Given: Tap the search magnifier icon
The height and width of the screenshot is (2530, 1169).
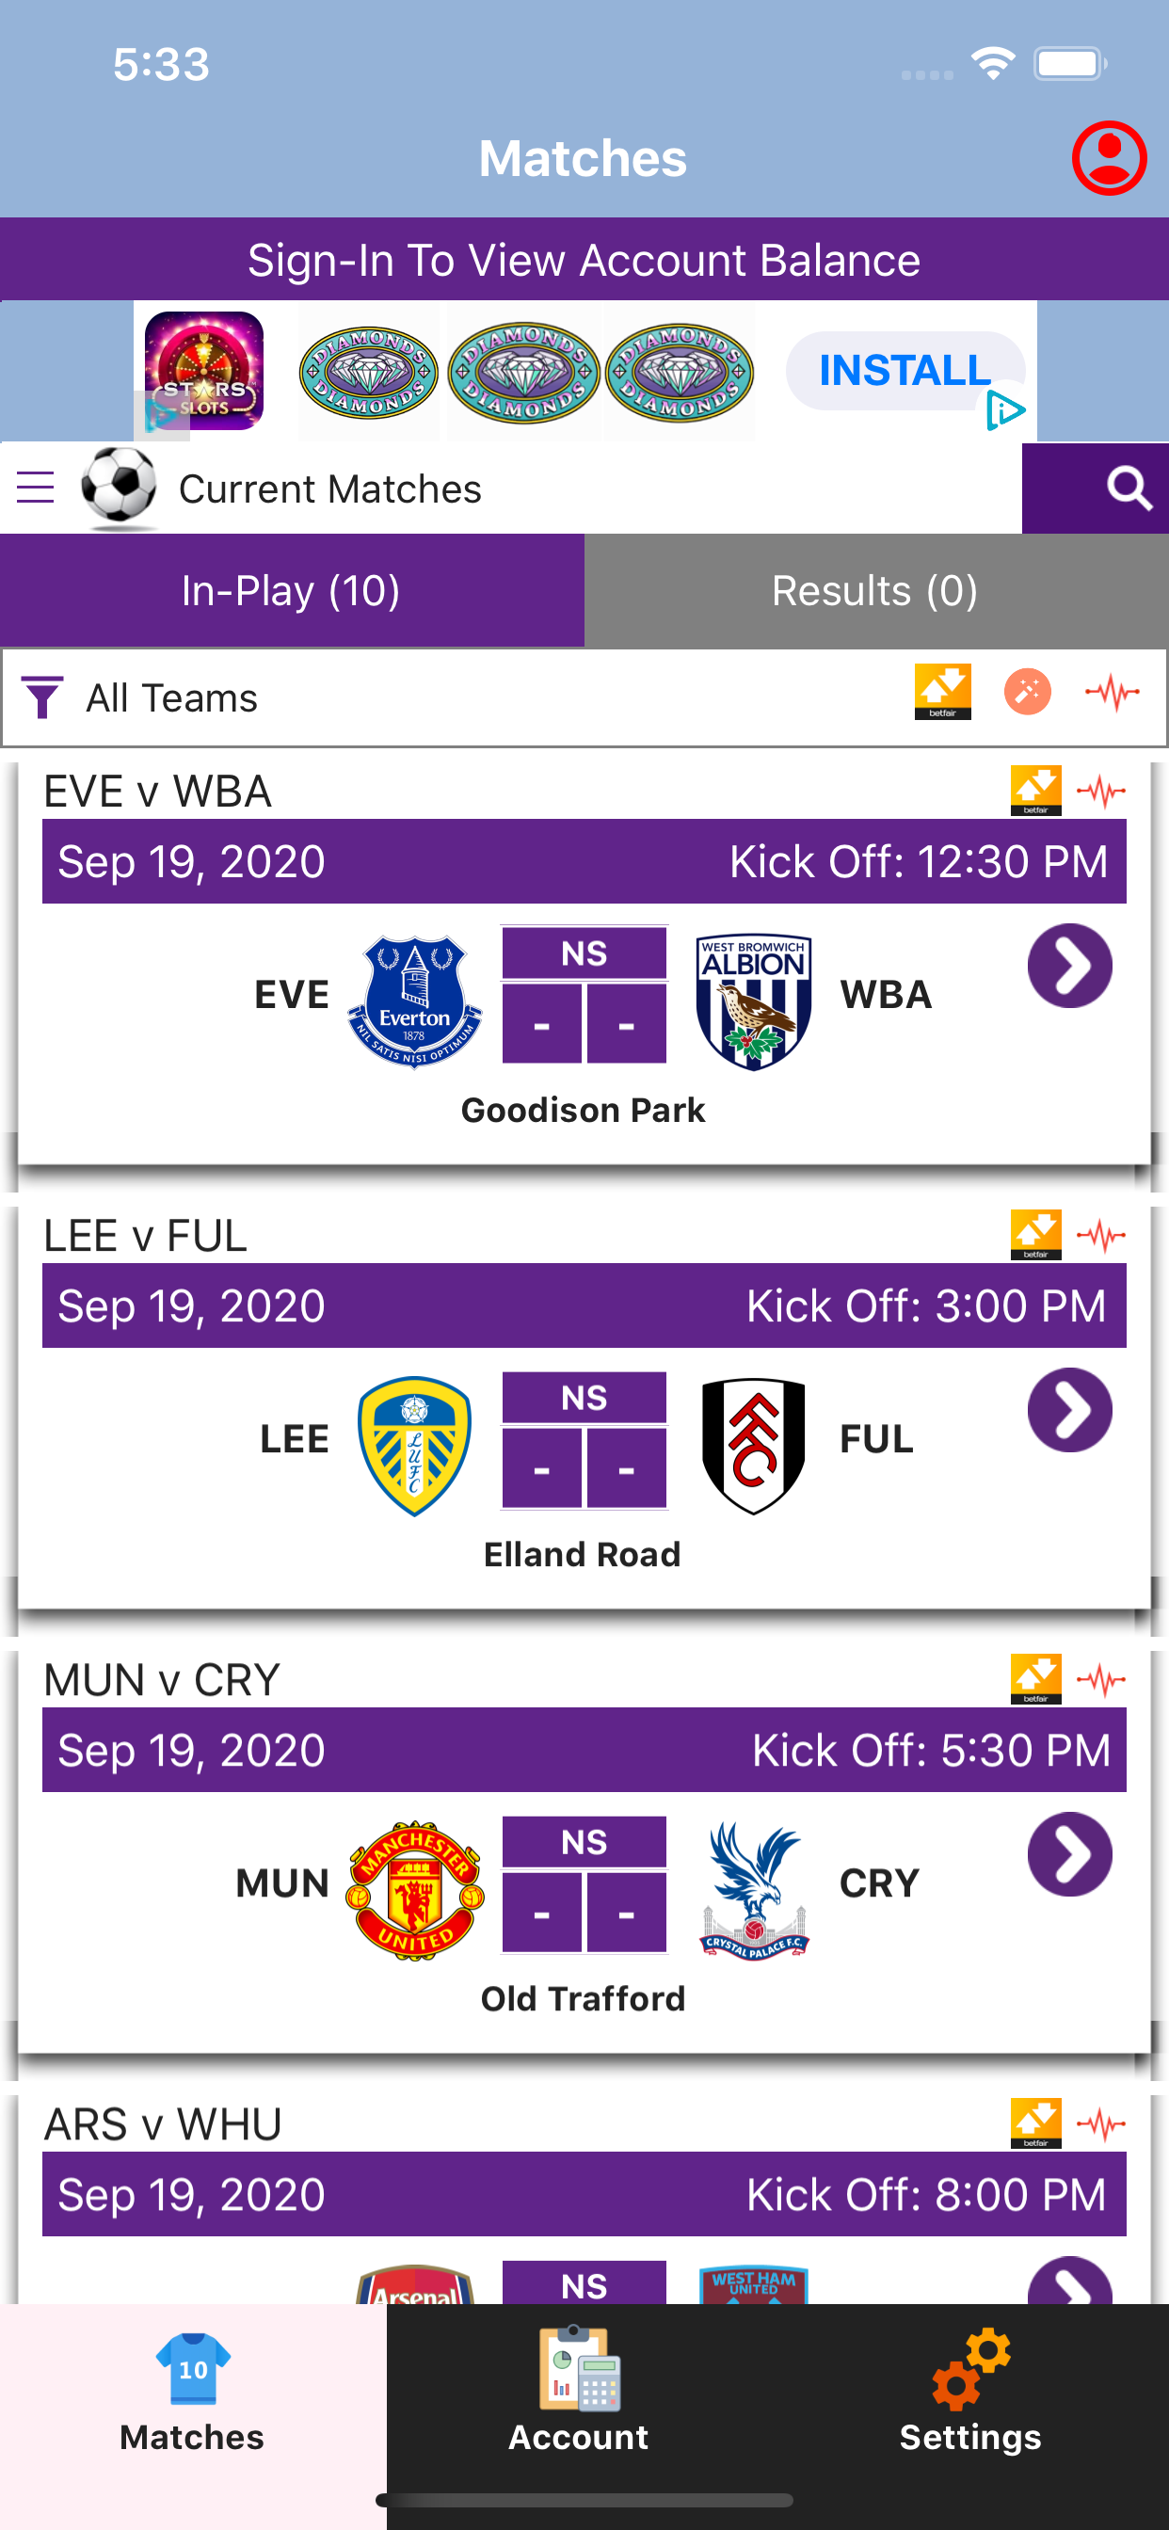Looking at the screenshot, I should 1128,488.
